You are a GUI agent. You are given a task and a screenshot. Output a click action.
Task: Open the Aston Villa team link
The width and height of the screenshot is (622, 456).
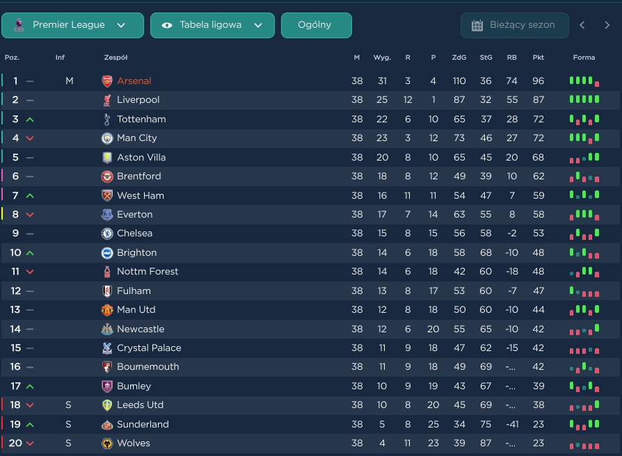pos(141,158)
